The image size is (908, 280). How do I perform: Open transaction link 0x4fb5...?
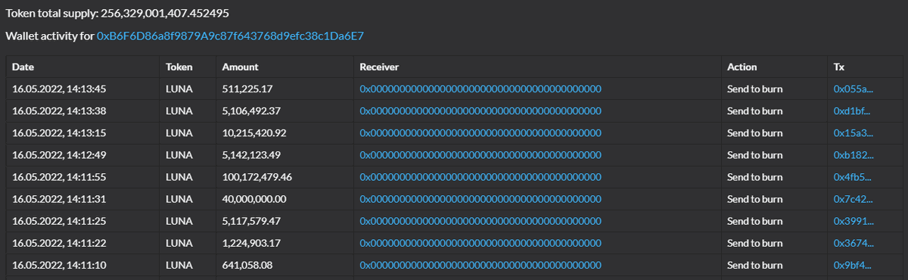click(x=854, y=177)
